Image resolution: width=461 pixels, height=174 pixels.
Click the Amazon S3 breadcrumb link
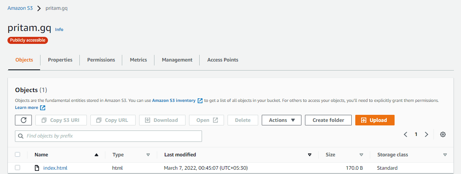tap(20, 8)
